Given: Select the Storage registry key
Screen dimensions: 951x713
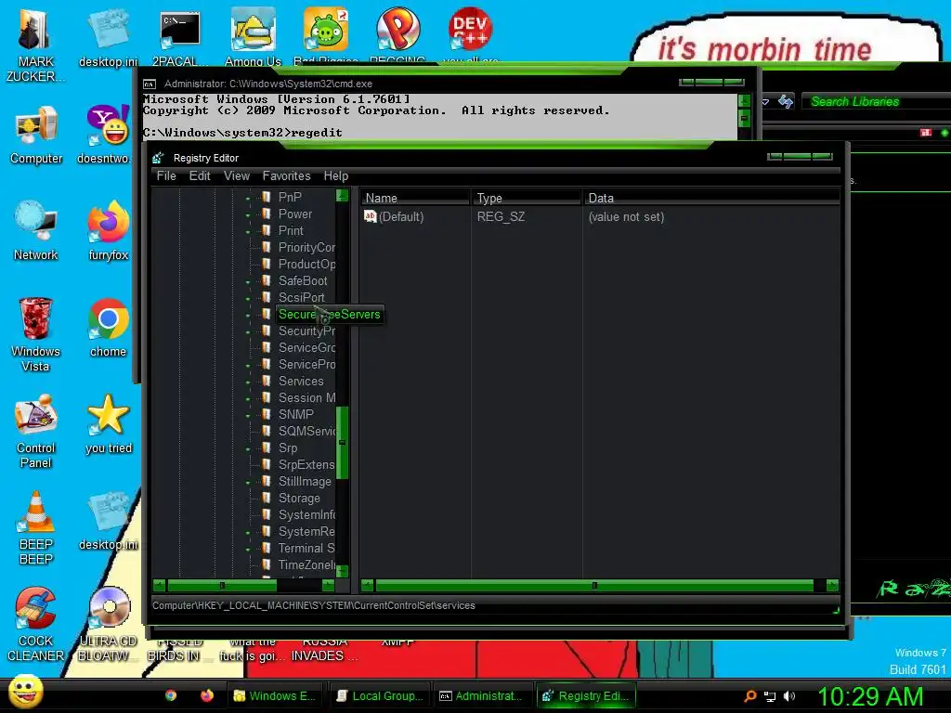Looking at the screenshot, I should (x=299, y=499).
